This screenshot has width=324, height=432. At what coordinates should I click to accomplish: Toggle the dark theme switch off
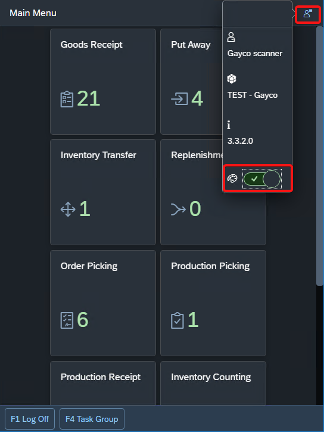click(x=262, y=179)
